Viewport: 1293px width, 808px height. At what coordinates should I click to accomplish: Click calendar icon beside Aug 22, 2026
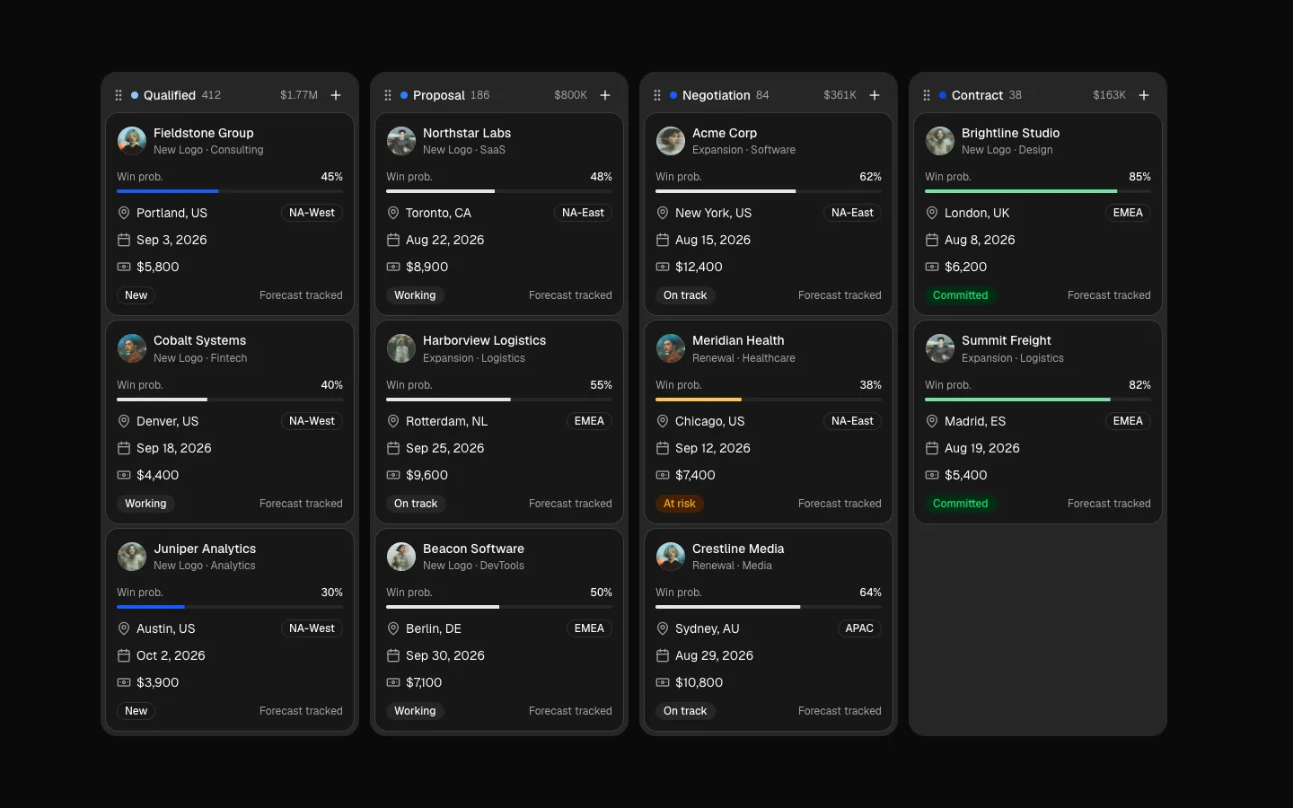tap(393, 240)
